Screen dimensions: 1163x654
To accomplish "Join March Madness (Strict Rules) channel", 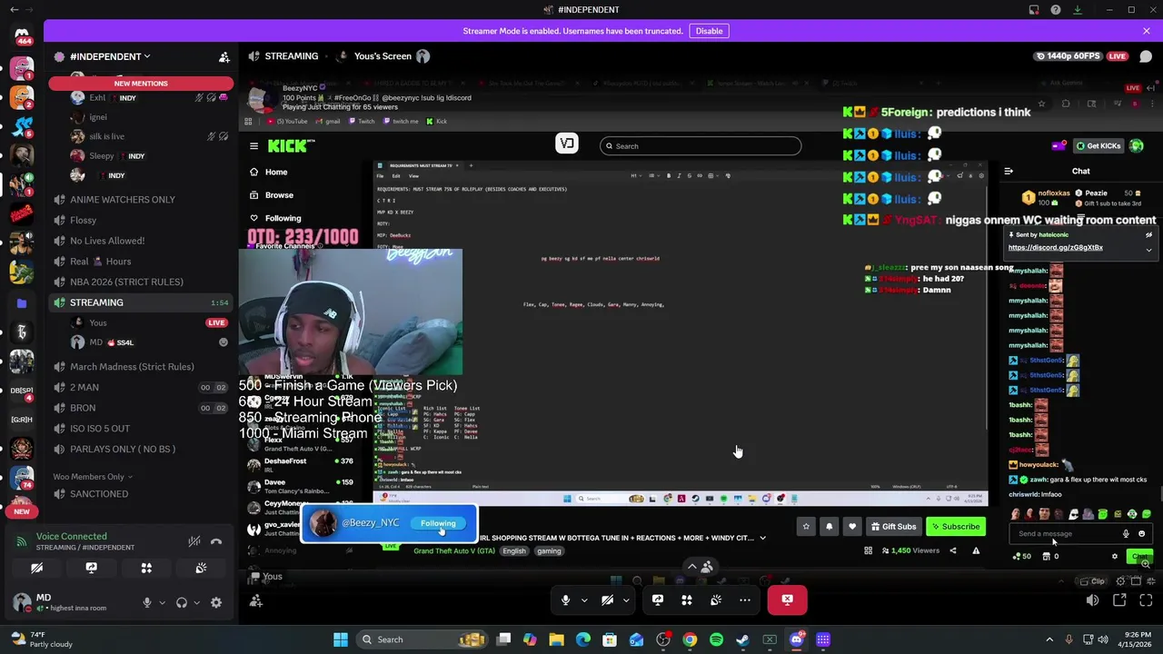I will 141,367.
